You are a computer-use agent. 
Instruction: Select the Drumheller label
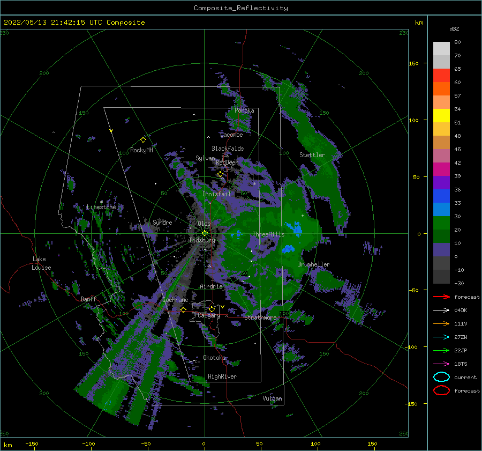click(314, 264)
